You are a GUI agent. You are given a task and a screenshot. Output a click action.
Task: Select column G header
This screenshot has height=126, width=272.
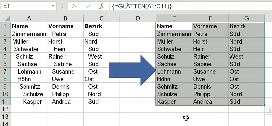point(246,18)
